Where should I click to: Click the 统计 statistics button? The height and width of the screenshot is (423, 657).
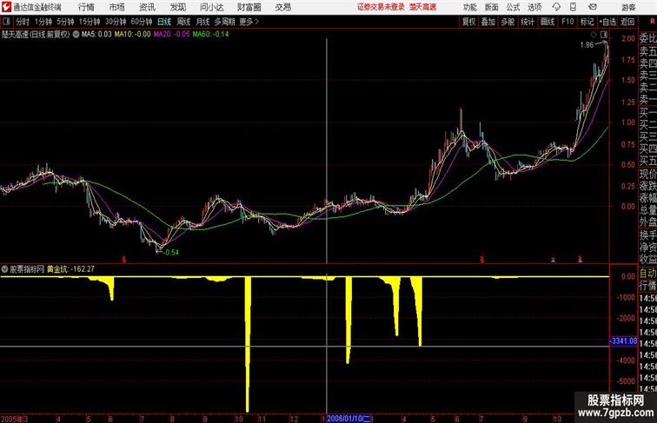click(528, 22)
